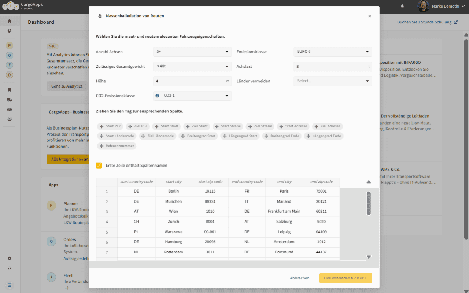Click the settings gear icon
Viewport: 469px width, 293px height.
coord(10,259)
